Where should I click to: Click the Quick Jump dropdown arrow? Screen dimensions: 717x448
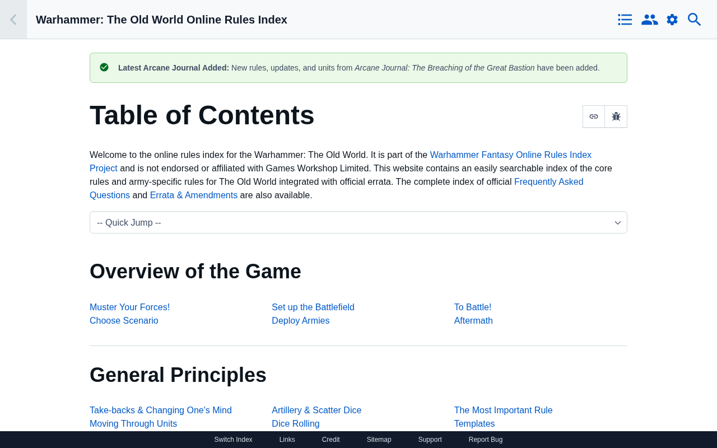(618, 223)
